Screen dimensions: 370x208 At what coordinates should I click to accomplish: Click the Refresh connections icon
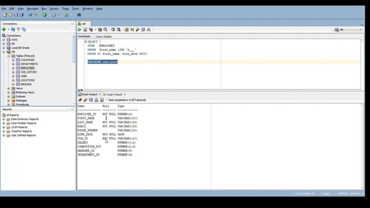tap(13, 29)
